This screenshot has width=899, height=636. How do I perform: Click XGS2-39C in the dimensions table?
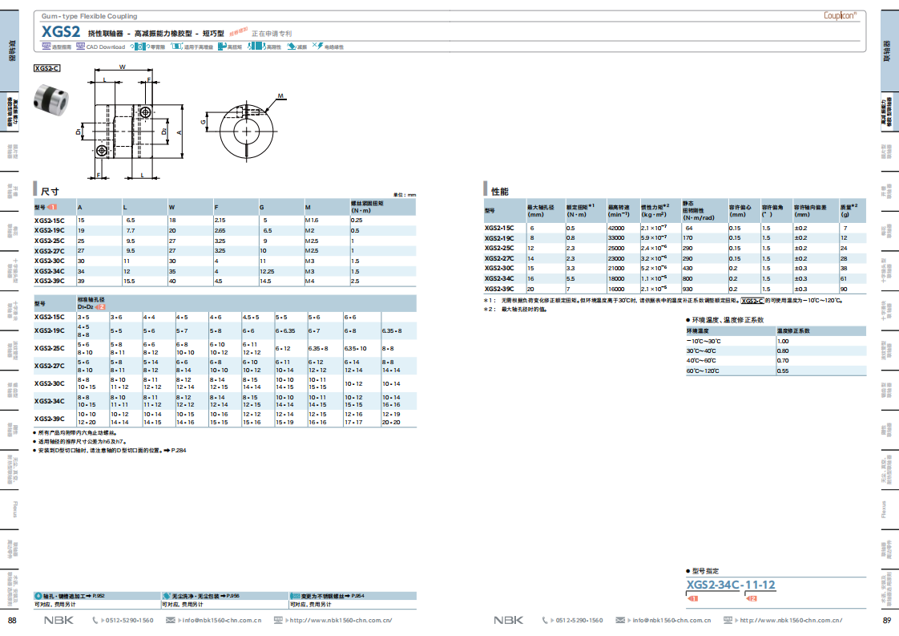coord(50,282)
